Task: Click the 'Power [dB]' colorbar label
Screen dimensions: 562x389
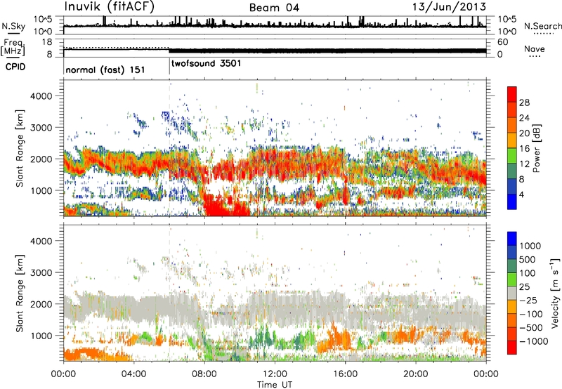Action: tap(537, 148)
